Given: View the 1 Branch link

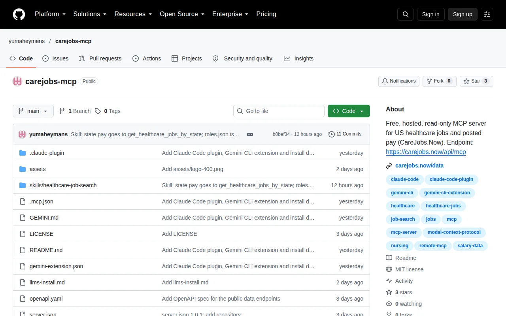Looking at the screenshot, I should (75, 111).
